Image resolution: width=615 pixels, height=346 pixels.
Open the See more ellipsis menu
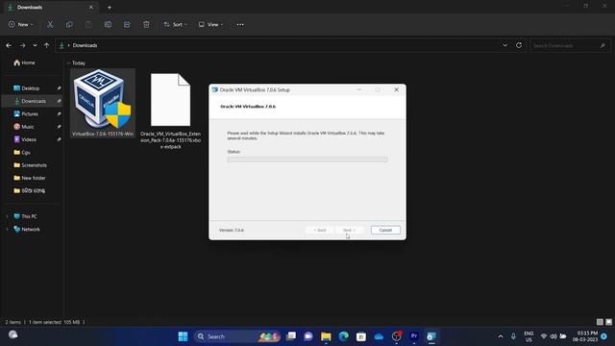point(240,24)
